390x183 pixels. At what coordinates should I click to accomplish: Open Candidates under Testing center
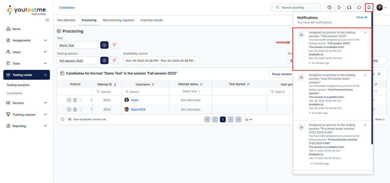pyautogui.click(x=14, y=93)
